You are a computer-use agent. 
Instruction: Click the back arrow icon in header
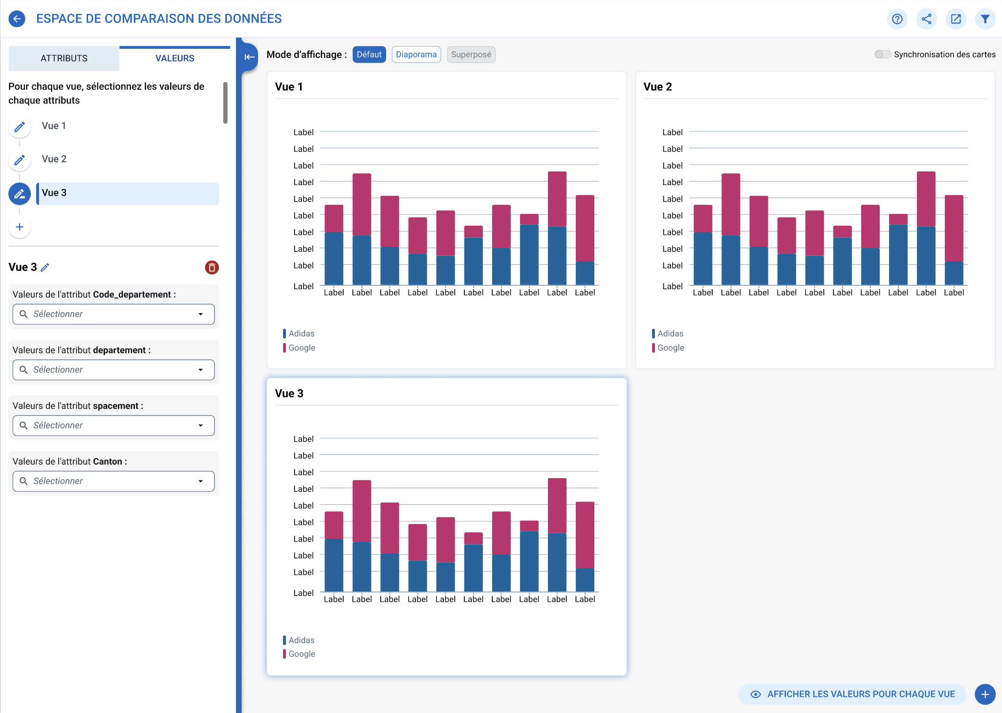(17, 19)
